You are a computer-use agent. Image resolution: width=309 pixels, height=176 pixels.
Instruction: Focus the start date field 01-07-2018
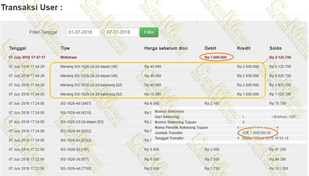(x=83, y=32)
